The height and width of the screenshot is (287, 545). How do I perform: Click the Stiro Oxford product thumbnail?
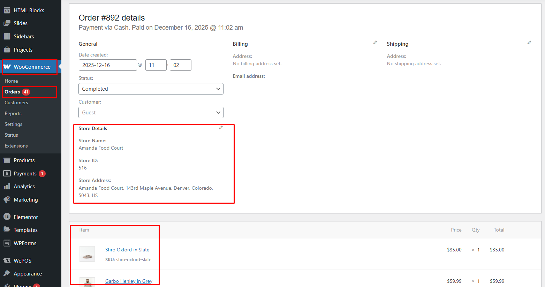(87, 254)
